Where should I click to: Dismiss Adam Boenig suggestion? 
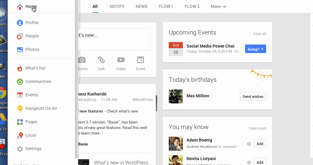tap(249, 144)
